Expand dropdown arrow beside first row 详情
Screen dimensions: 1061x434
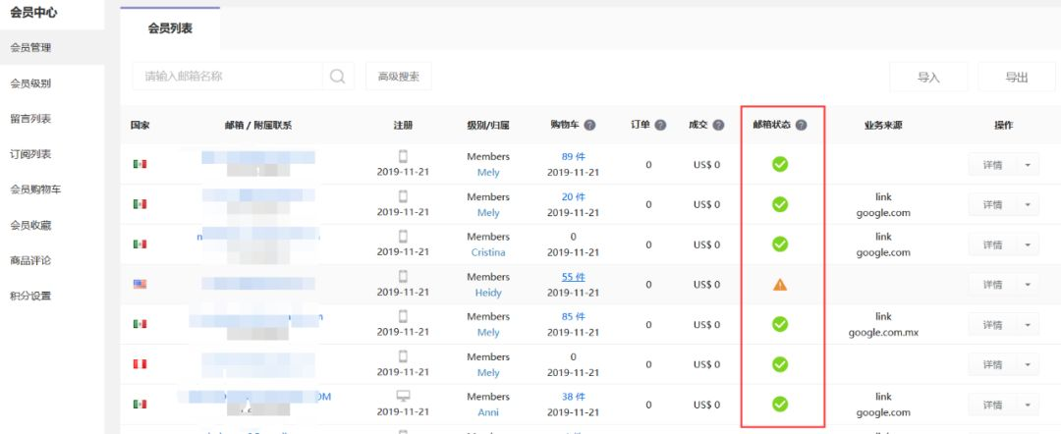[1028, 164]
